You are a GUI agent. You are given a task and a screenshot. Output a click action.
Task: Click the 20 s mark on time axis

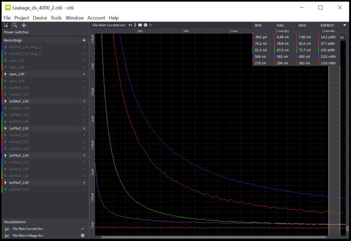[x=140, y=31]
